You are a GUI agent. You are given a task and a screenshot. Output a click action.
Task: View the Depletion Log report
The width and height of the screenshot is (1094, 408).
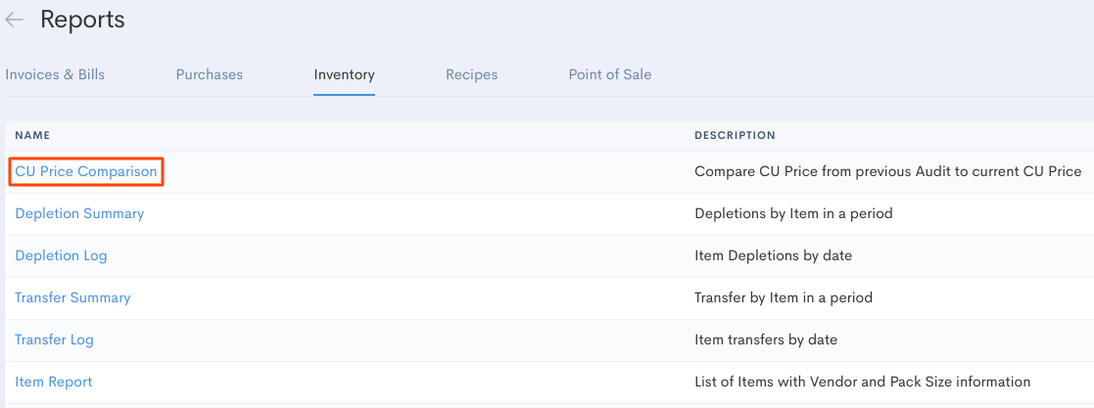coord(62,255)
